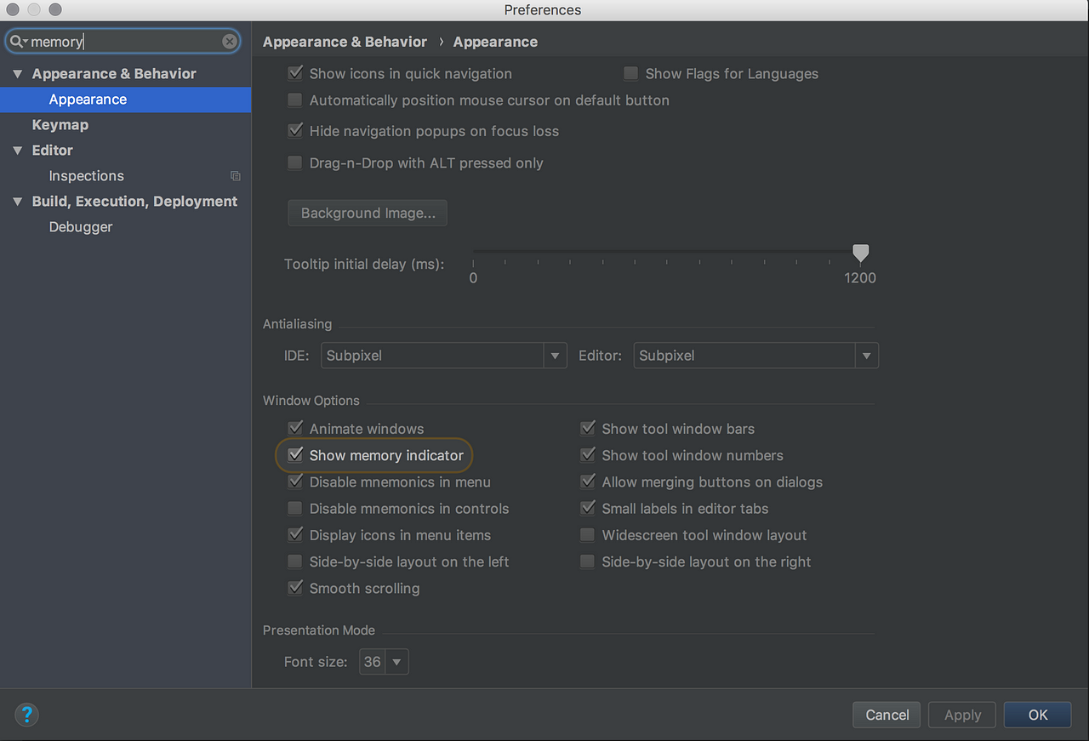Click the Apply button
The image size is (1089, 741).
click(x=963, y=715)
